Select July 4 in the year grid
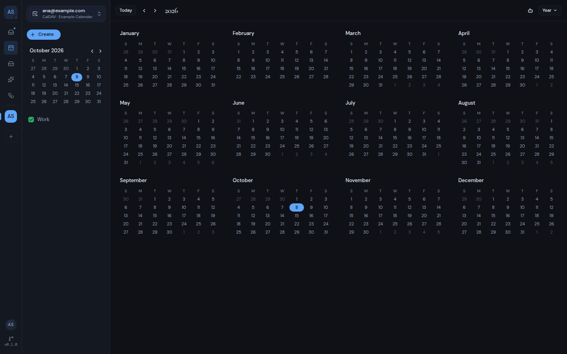This screenshot has height=354, width=567. click(439, 122)
